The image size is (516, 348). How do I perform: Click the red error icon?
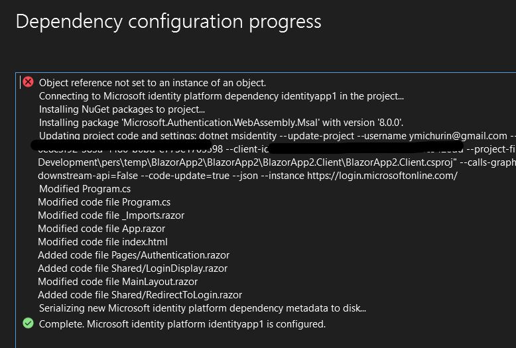tap(29, 82)
